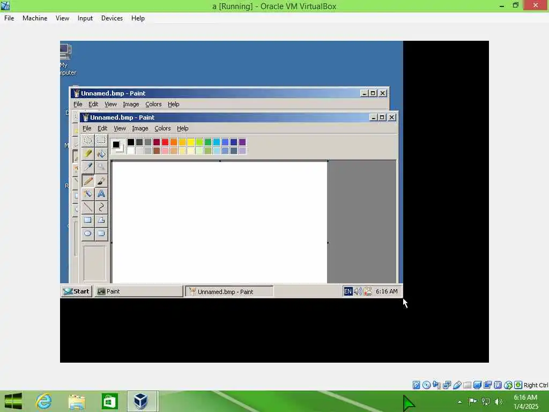Screen dimensions: 549x412
Task: Open the VirtualBox File menu
Action: 9,18
